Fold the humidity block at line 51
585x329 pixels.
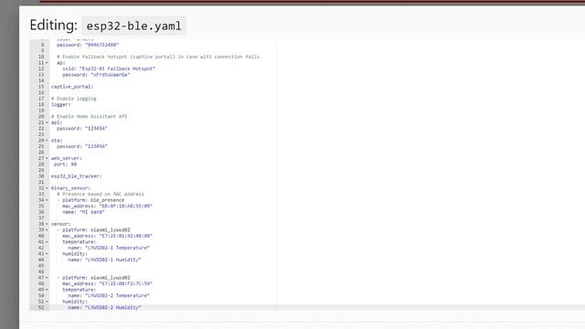tap(47, 302)
